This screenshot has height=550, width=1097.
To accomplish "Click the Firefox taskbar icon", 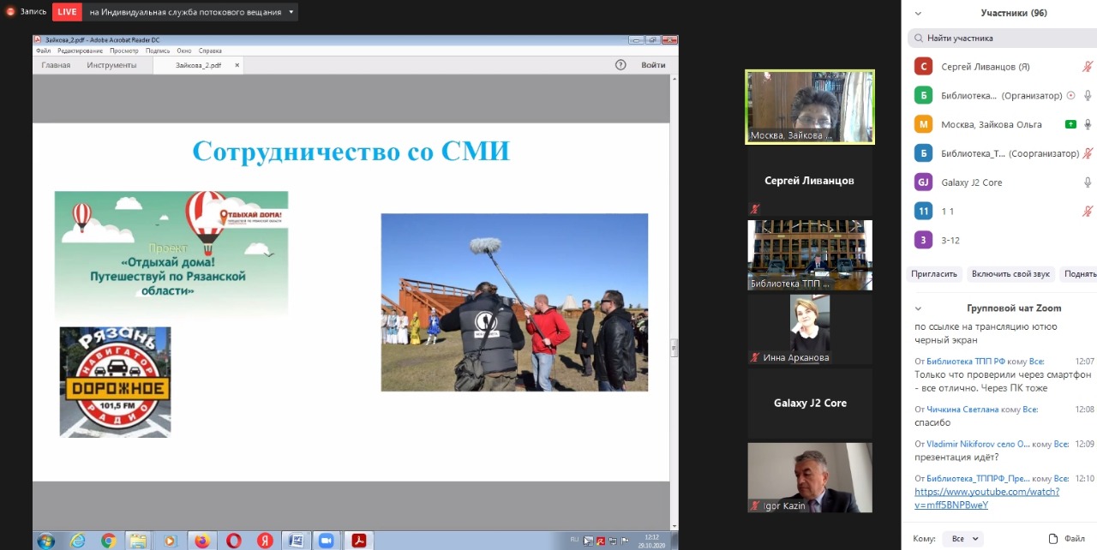I will tap(201, 541).
